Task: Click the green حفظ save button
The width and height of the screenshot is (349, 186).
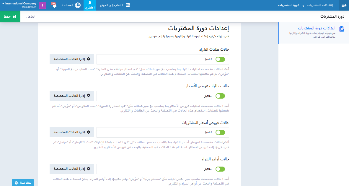Action: (x=10, y=16)
